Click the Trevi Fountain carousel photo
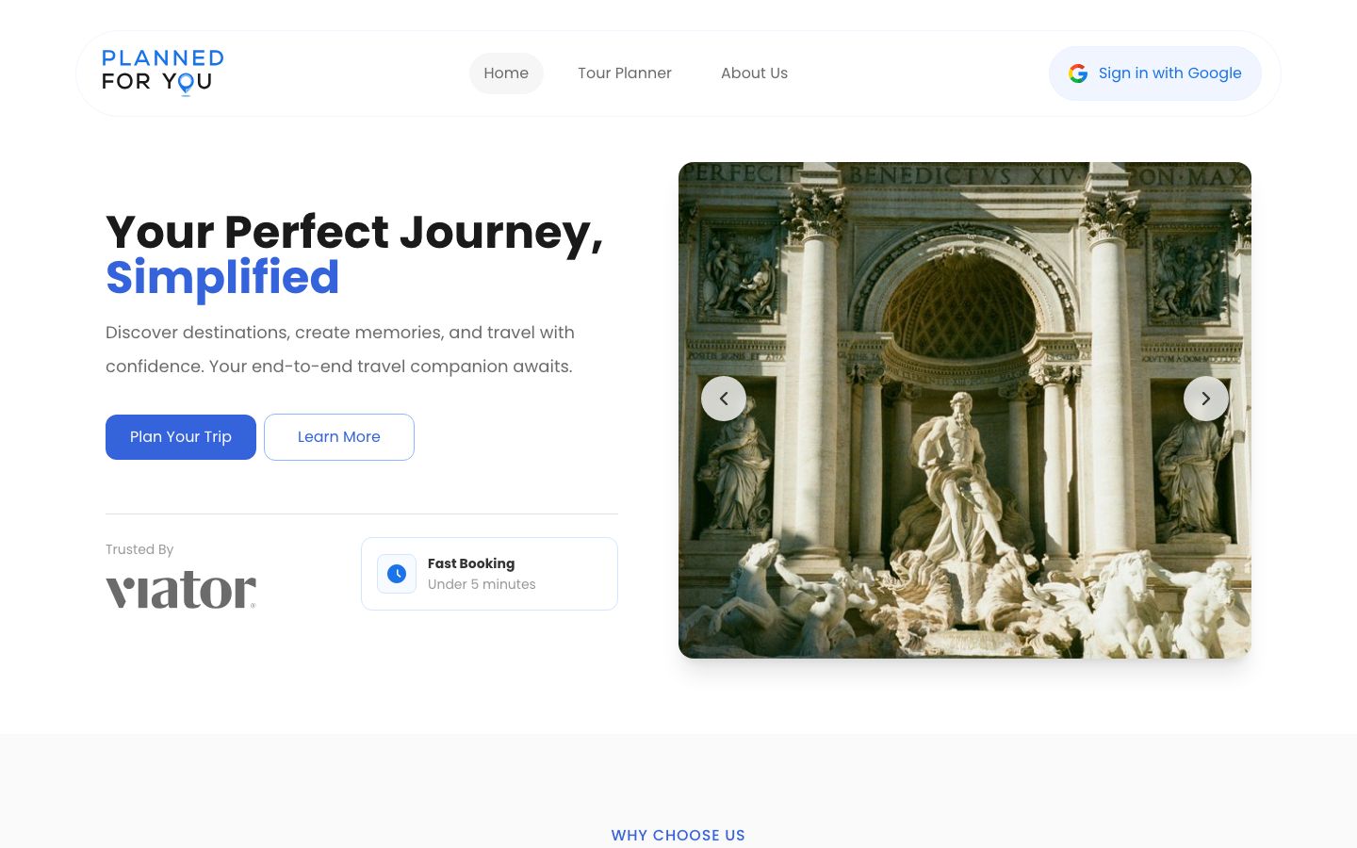1357x848 pixels. click(965, 410)
